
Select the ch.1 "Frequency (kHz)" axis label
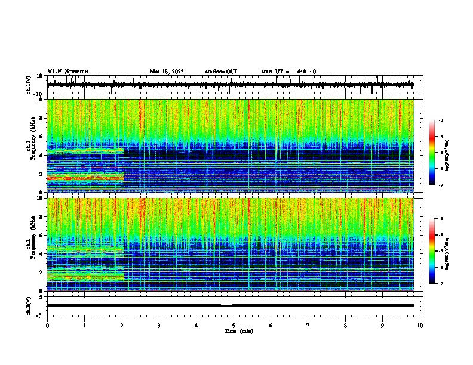33,139
